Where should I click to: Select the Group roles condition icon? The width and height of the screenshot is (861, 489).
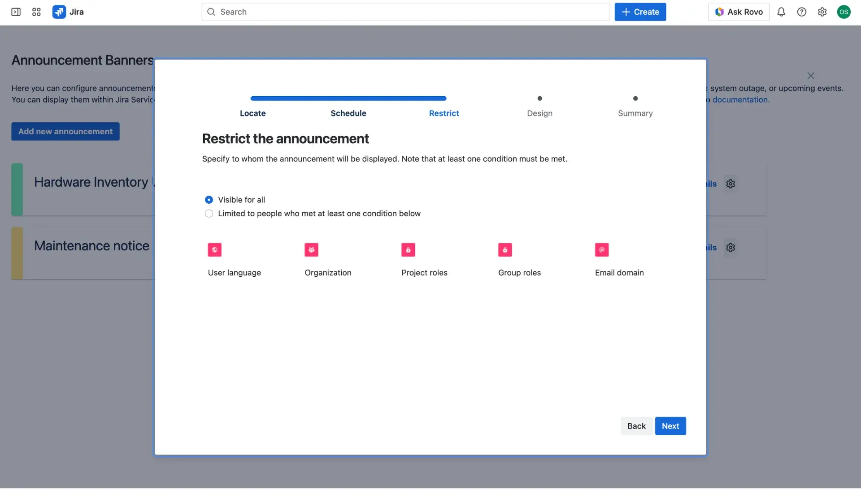click(x=505, y=249)
